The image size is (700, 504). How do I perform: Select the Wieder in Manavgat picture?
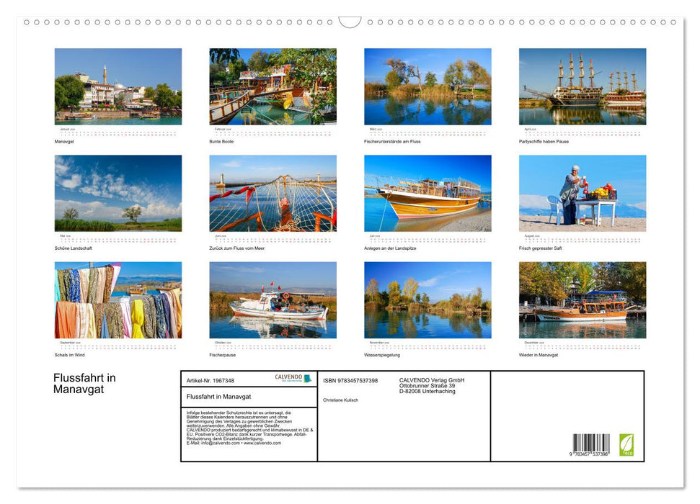582,300
